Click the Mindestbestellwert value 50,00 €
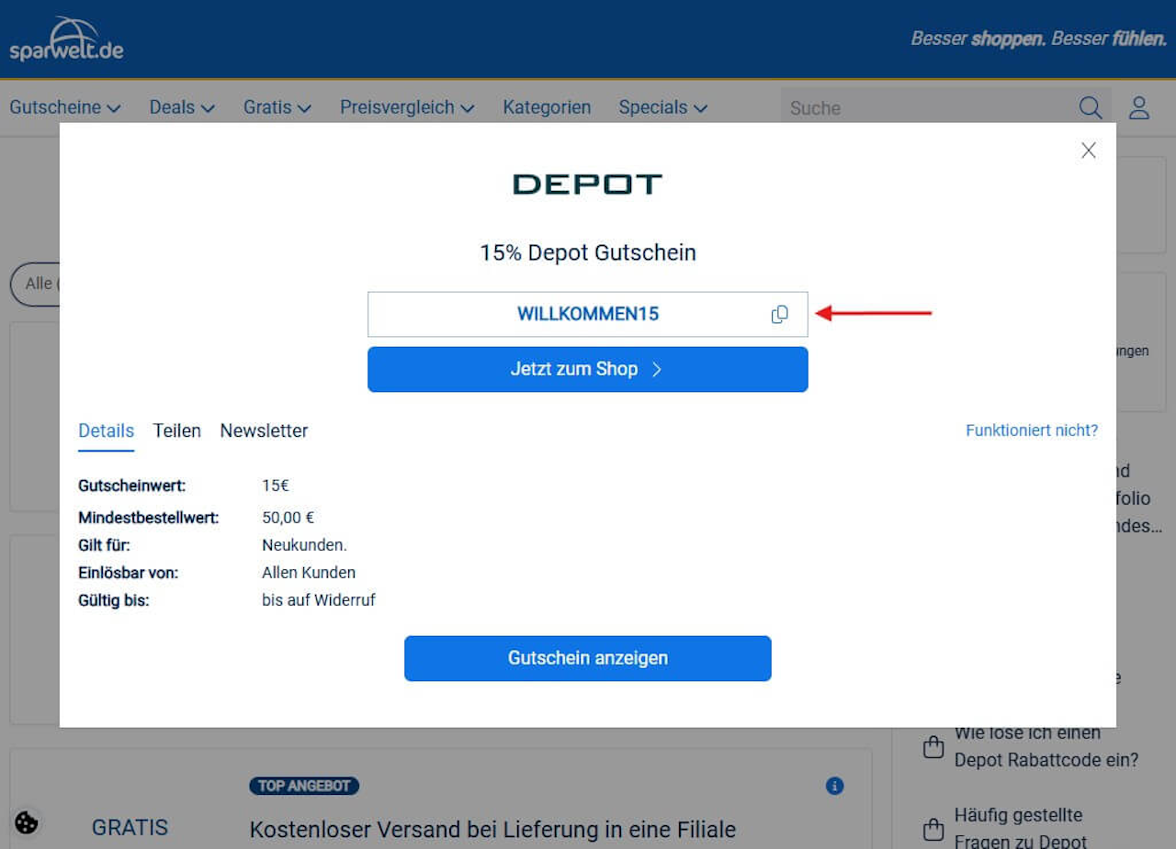 (x=288, y=518)
